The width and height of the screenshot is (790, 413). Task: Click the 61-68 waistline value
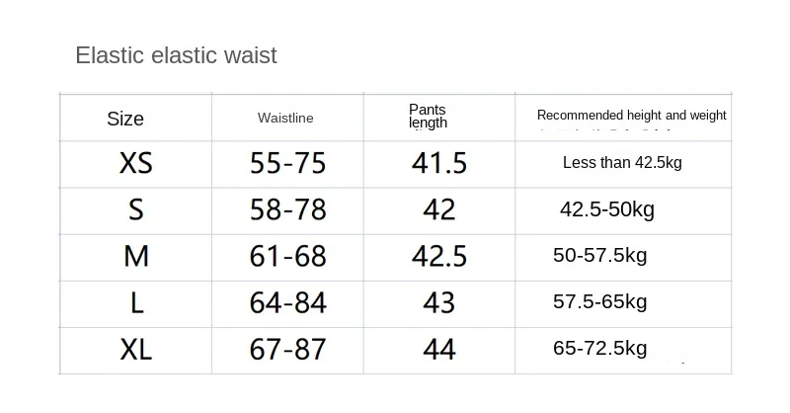[287, 256]
